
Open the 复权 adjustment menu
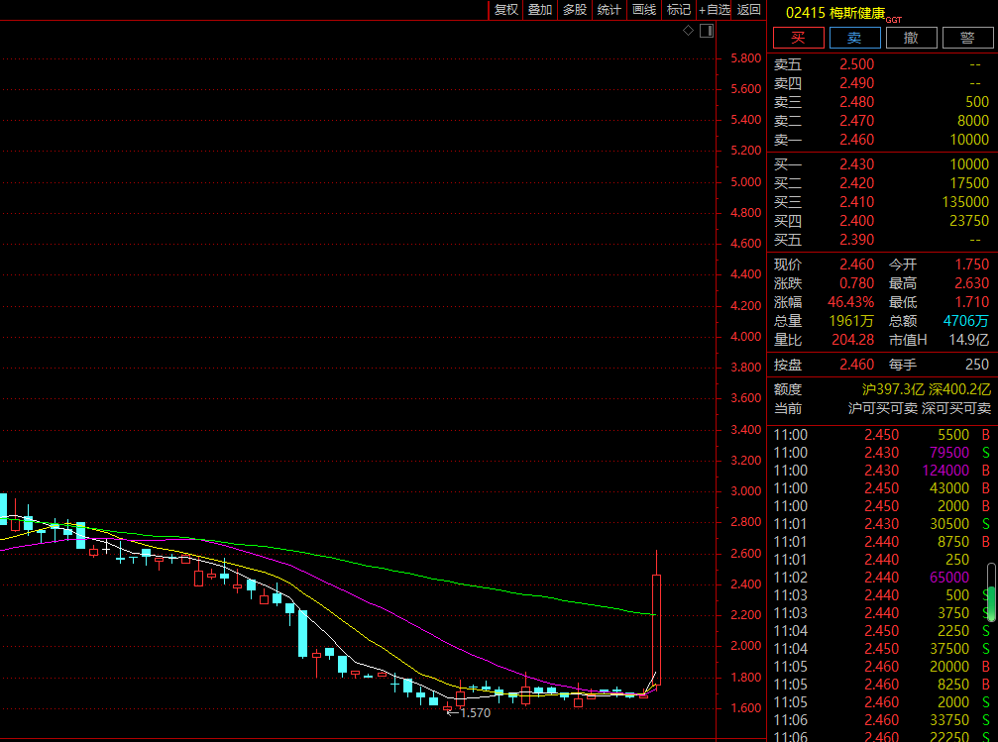506,10
